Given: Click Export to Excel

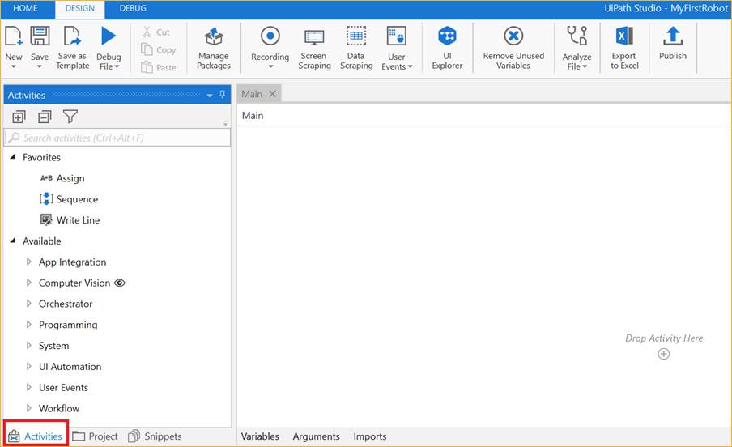Looking at the screenshot, I should coord(624,48).
